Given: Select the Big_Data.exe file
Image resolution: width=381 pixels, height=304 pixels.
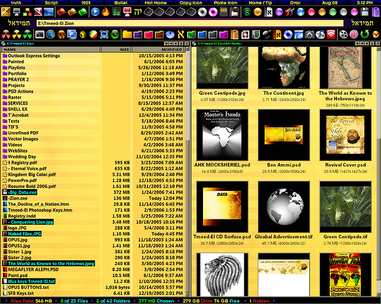Looking at the screenshot, I should tap(20, 193).
